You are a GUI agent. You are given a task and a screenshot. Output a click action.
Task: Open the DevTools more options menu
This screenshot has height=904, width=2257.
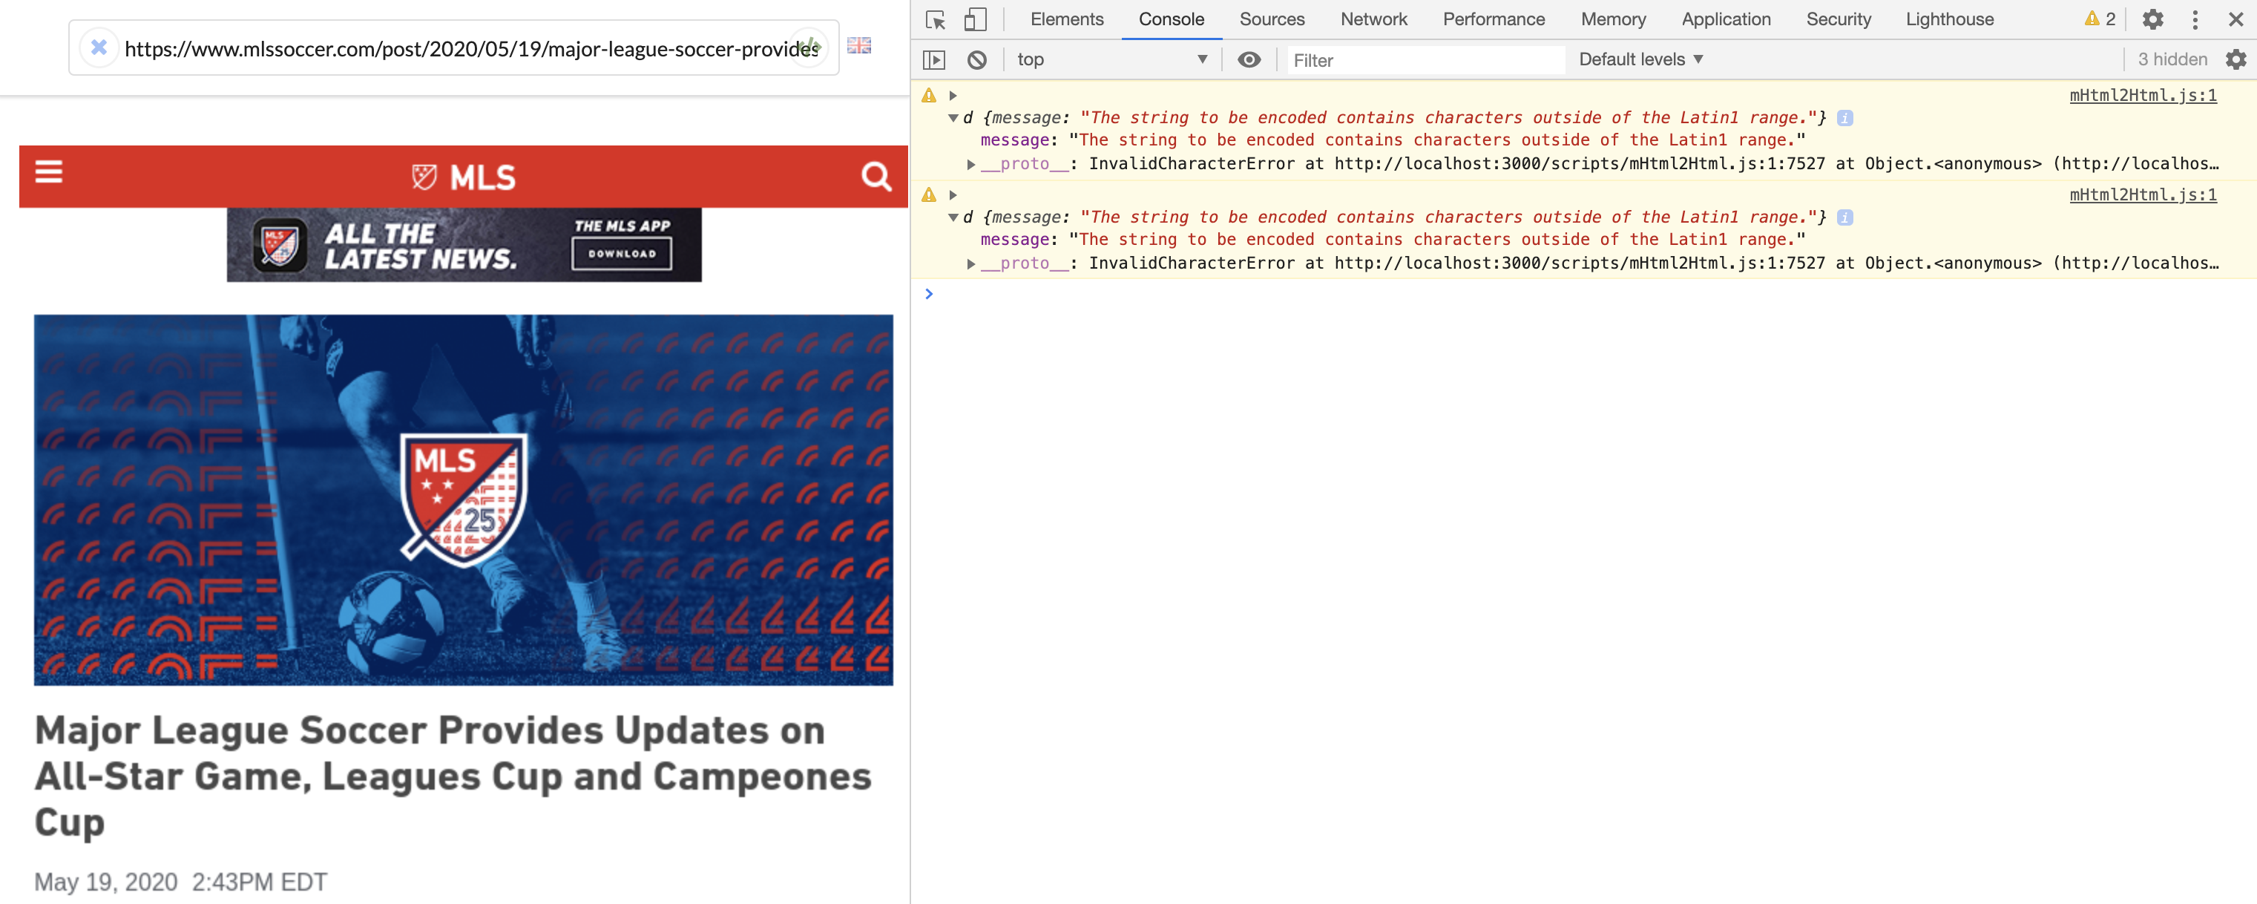[x=2195, y=19]
